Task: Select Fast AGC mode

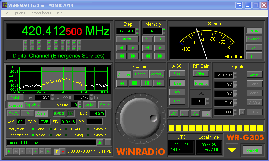Action: click(177, 74)
